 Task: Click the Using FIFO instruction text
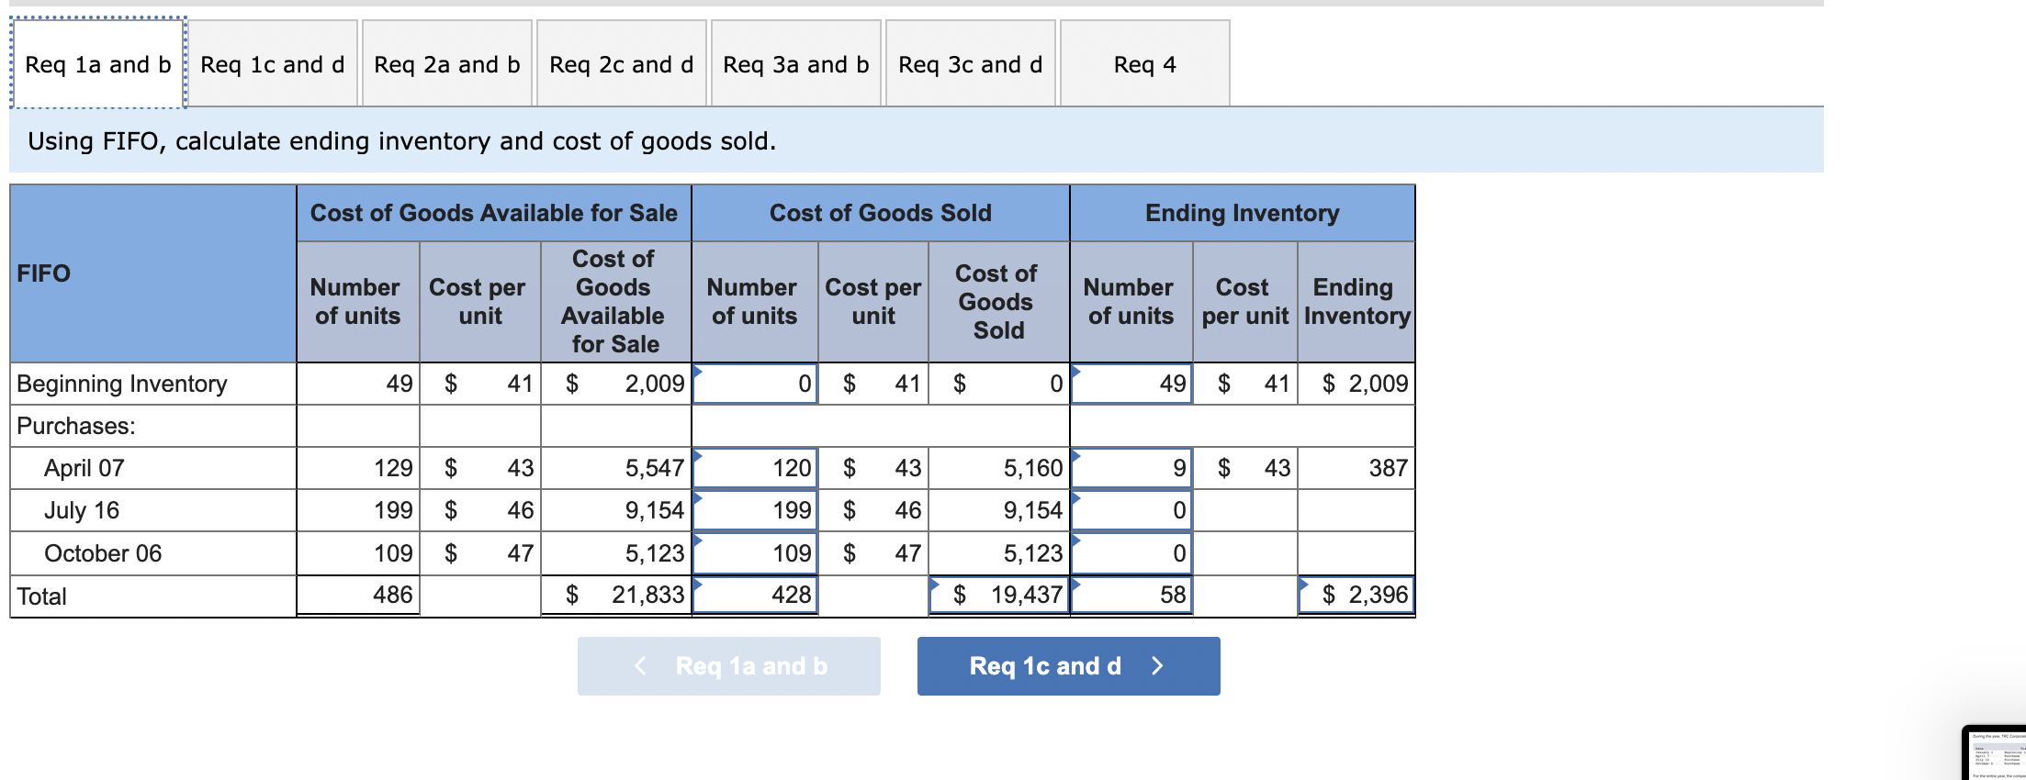(x=402, y=141)
